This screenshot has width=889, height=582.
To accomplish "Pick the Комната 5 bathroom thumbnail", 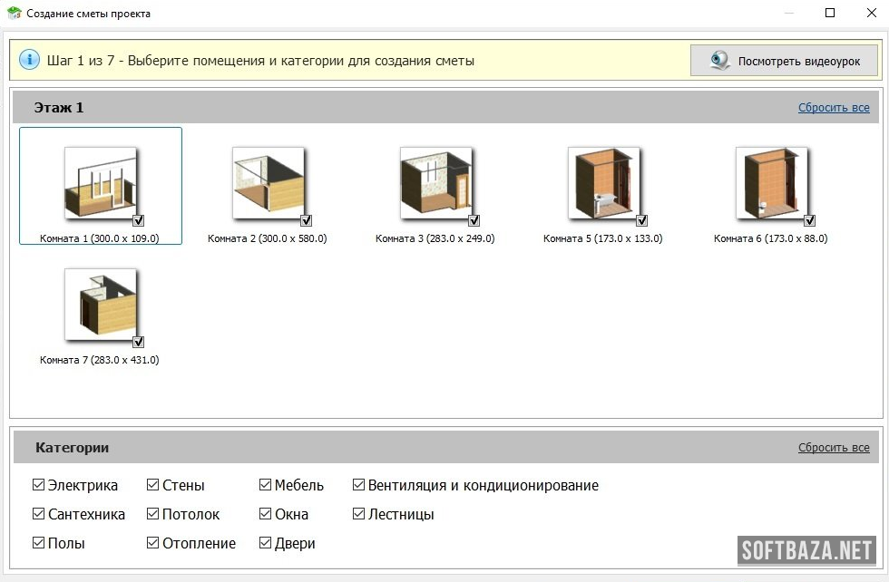I will (x=603, y=182).
